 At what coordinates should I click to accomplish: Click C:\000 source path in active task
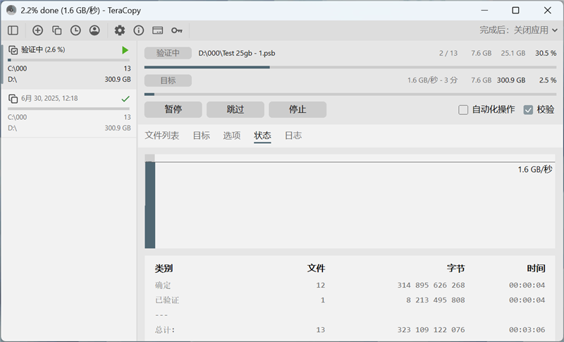(17, 68)
